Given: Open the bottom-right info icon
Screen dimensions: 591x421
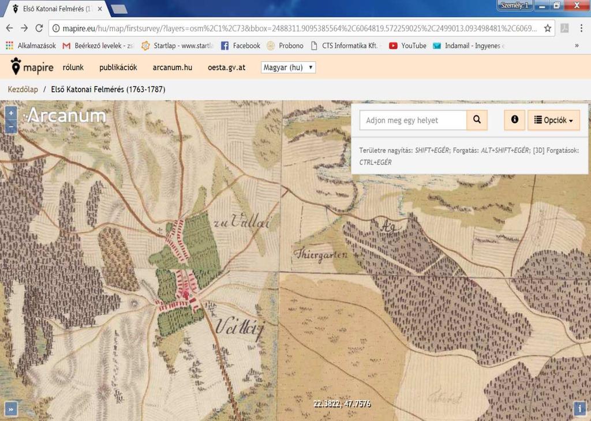Looking at the screenshot, I should tap(579, 408).
